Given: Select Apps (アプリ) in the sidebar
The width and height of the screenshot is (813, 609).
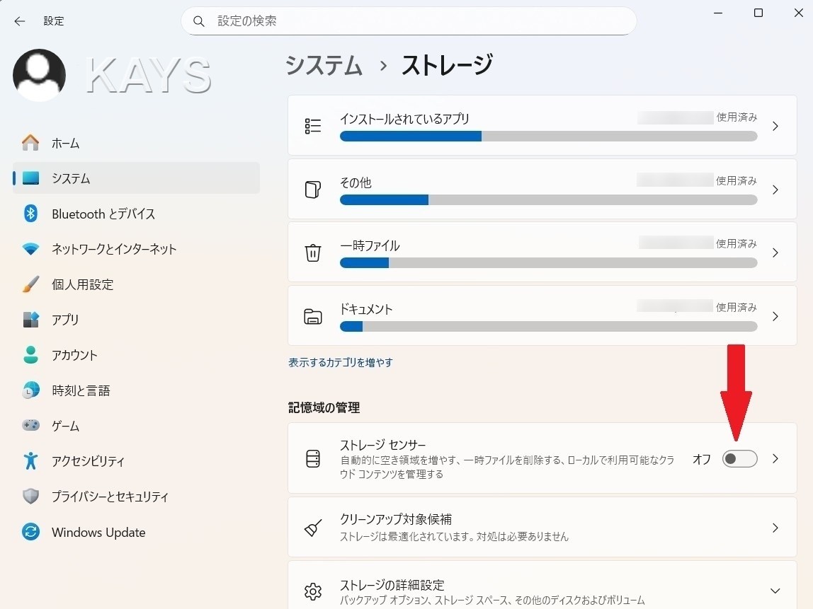Looking at the screenshot, I should (x=65, y=320).
